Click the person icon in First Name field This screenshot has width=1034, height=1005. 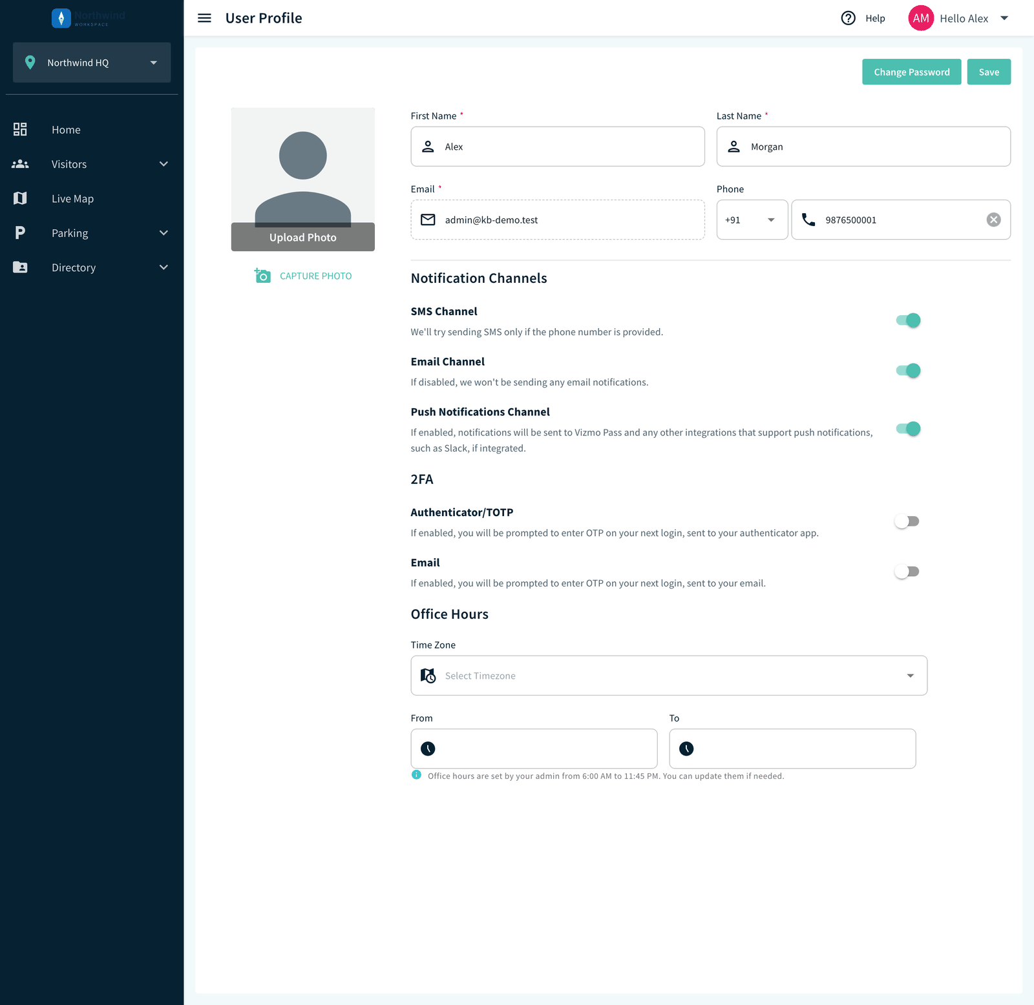[428, 147]
